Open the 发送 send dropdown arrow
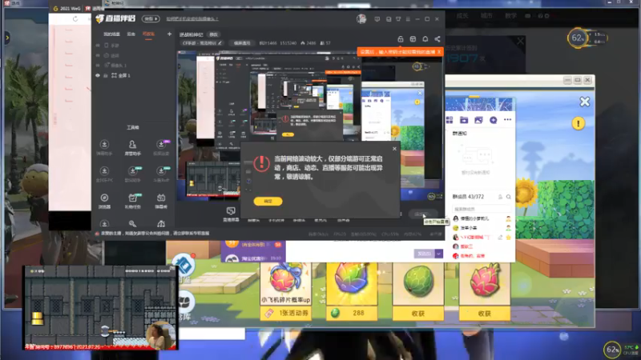This screenshot has height=360, width=641. click(438, 254)
